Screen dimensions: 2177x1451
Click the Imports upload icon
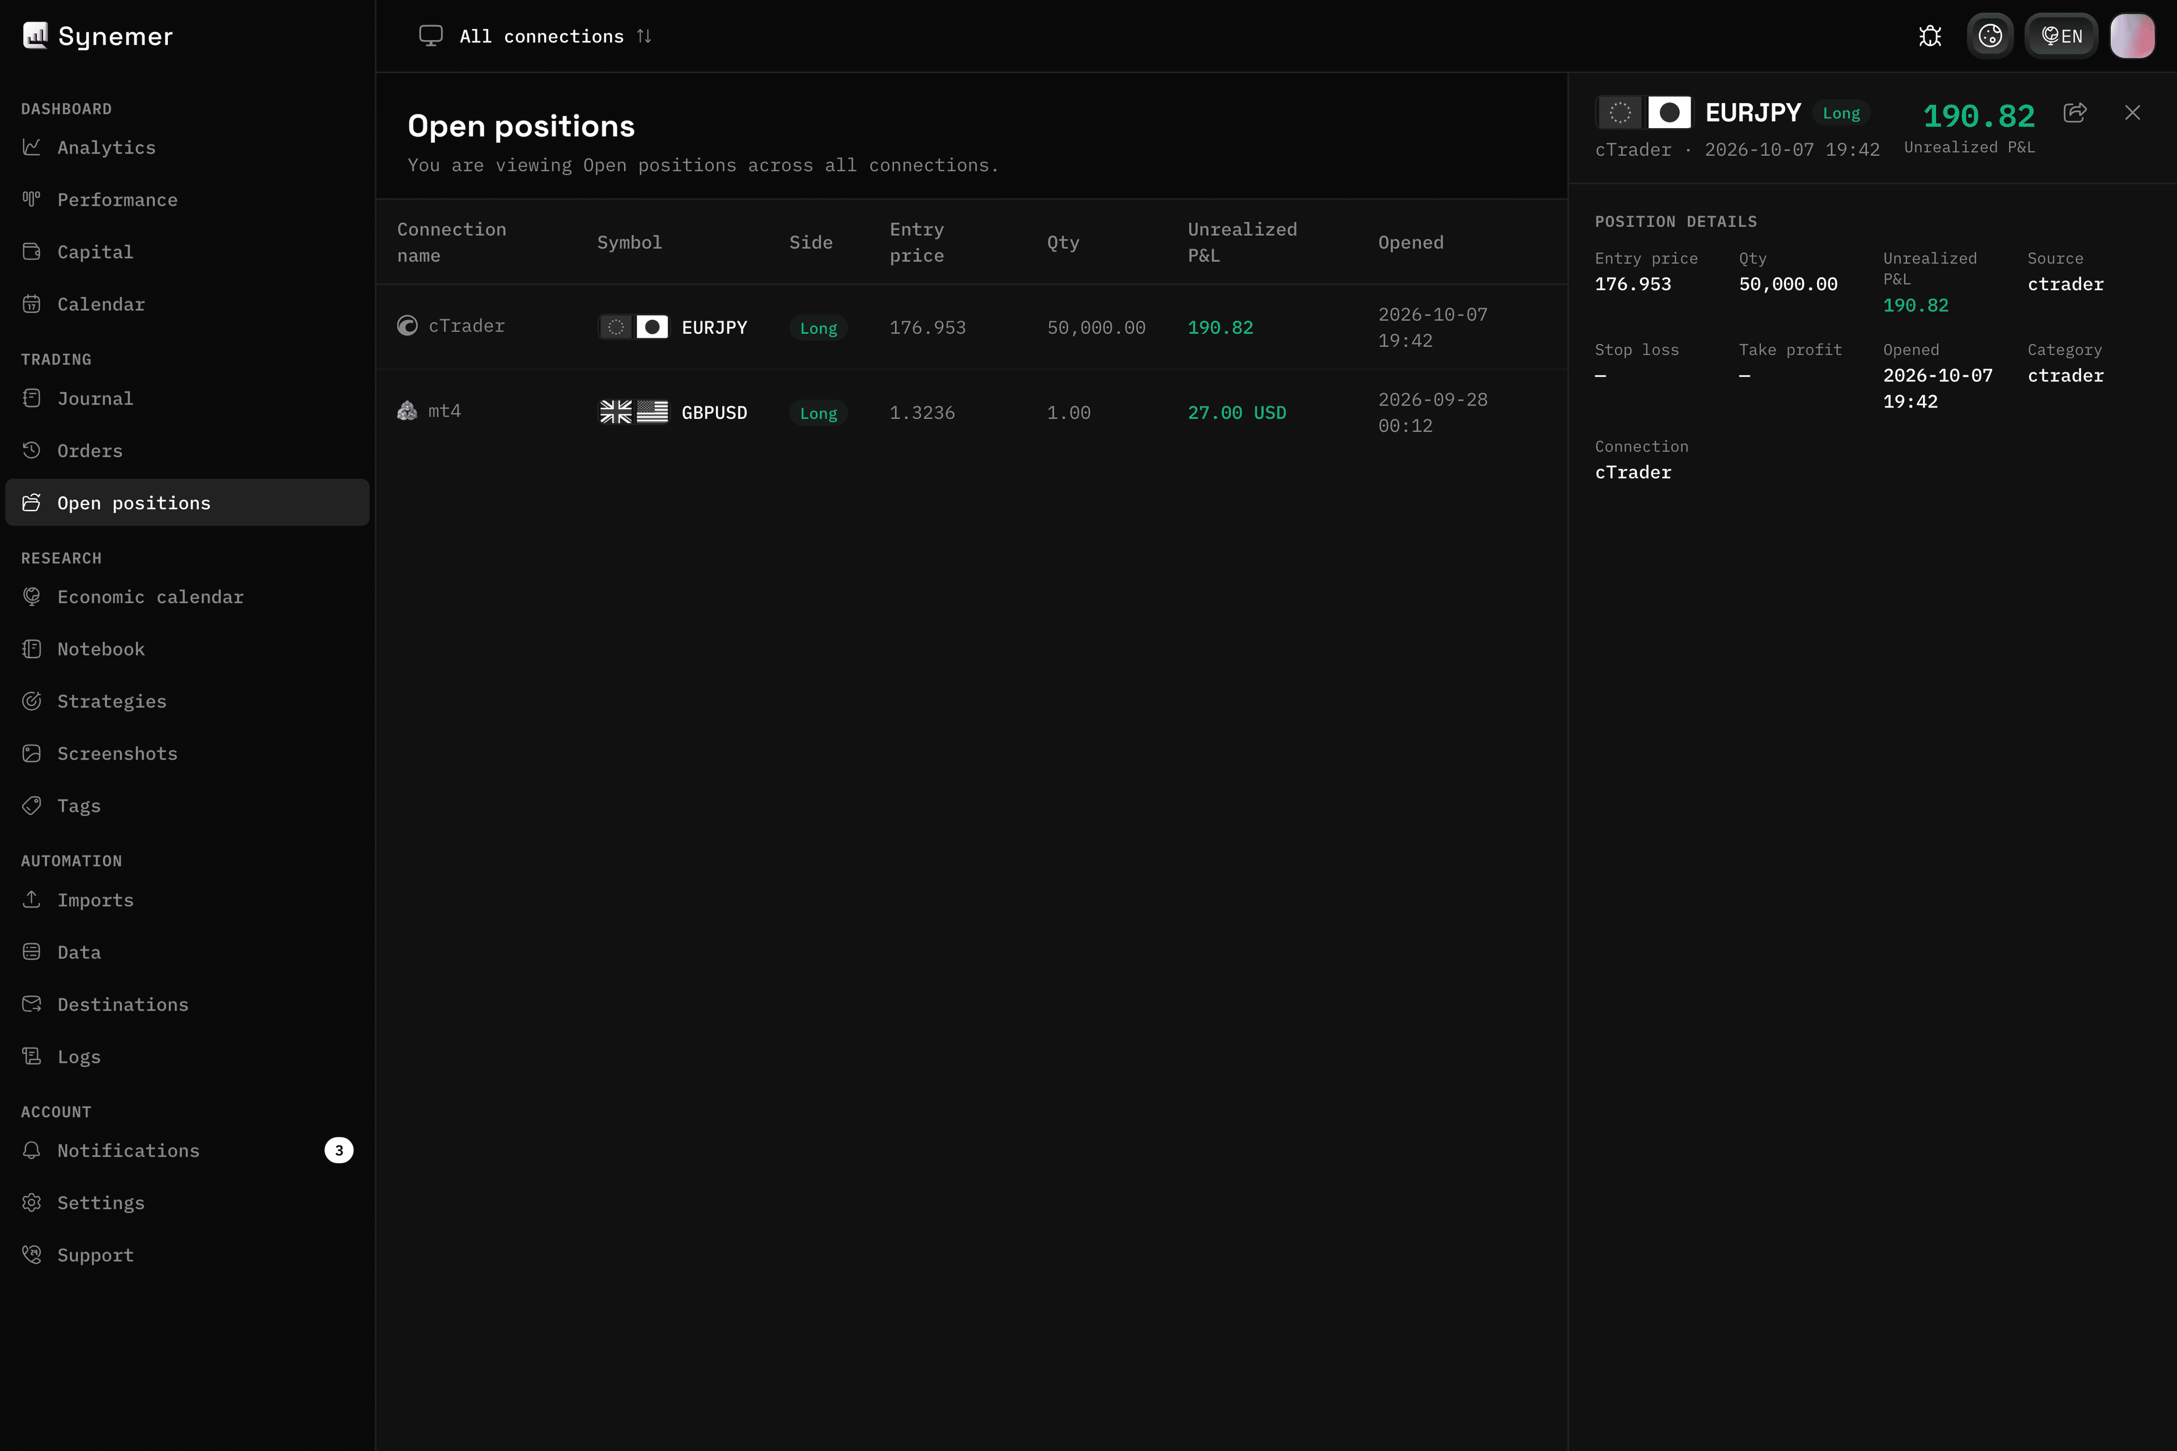(32, 900)
